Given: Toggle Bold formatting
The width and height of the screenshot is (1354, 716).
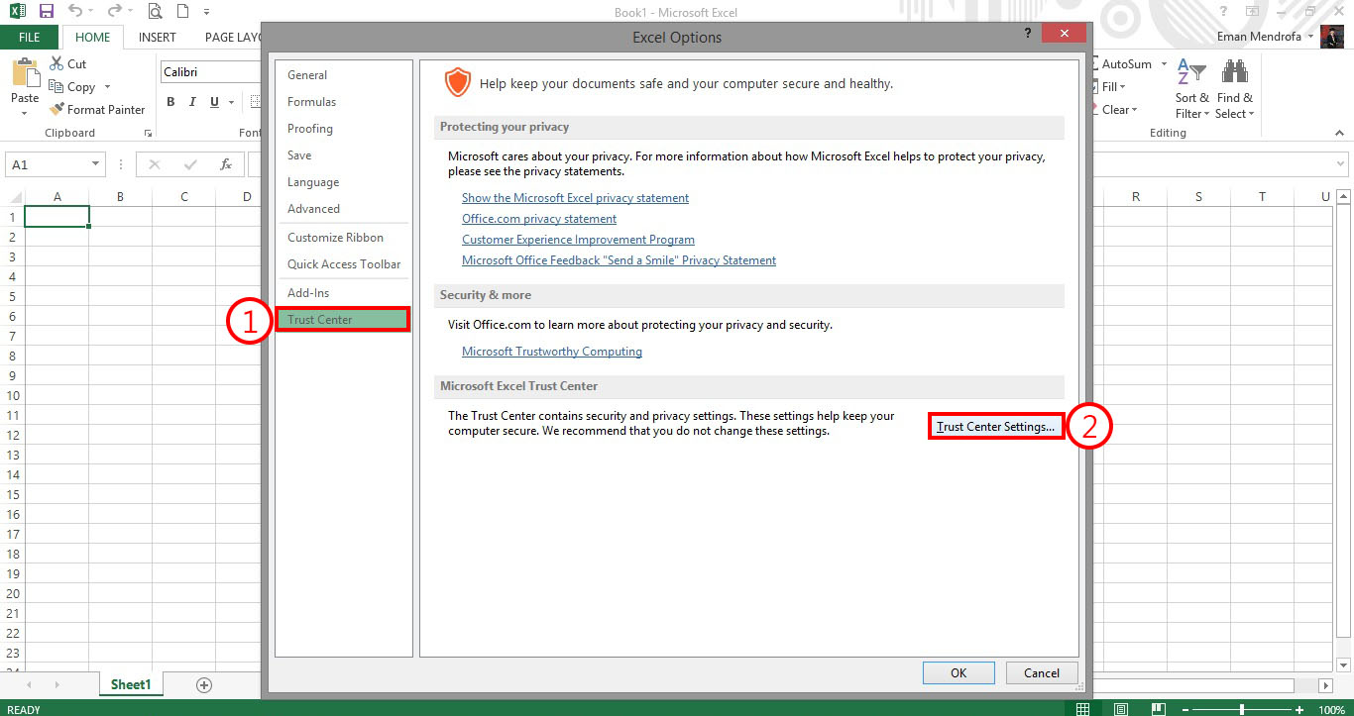Looking at the screenshot, I should point(170,102).
